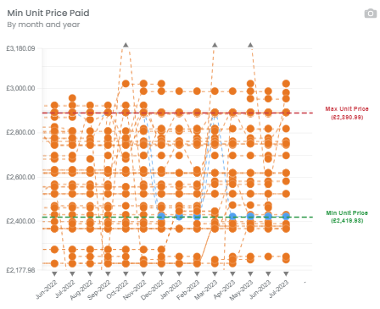The height and width of the screenshot is (309, 380).
Task: Click the Mar-2023 axis label
Action: pyautogui.click(x=206, y=290)
